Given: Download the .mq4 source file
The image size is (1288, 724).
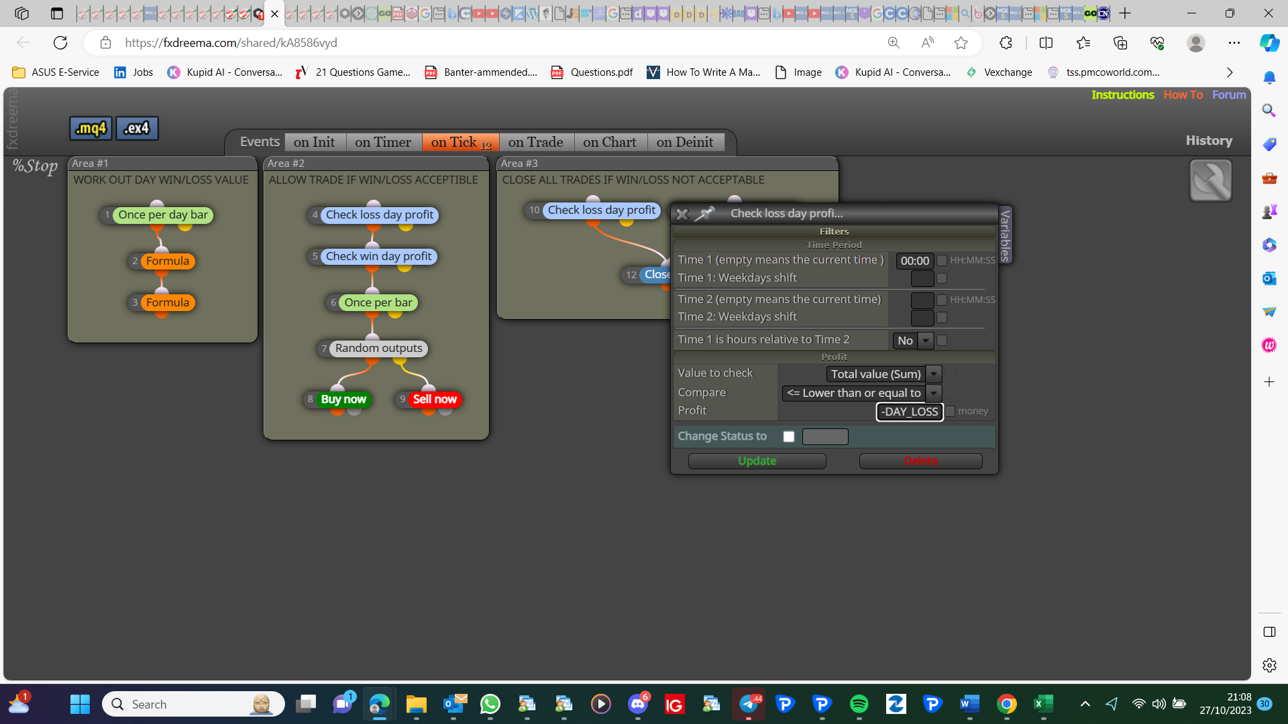Looking at the screenshot, I should (x=91, y=128).
